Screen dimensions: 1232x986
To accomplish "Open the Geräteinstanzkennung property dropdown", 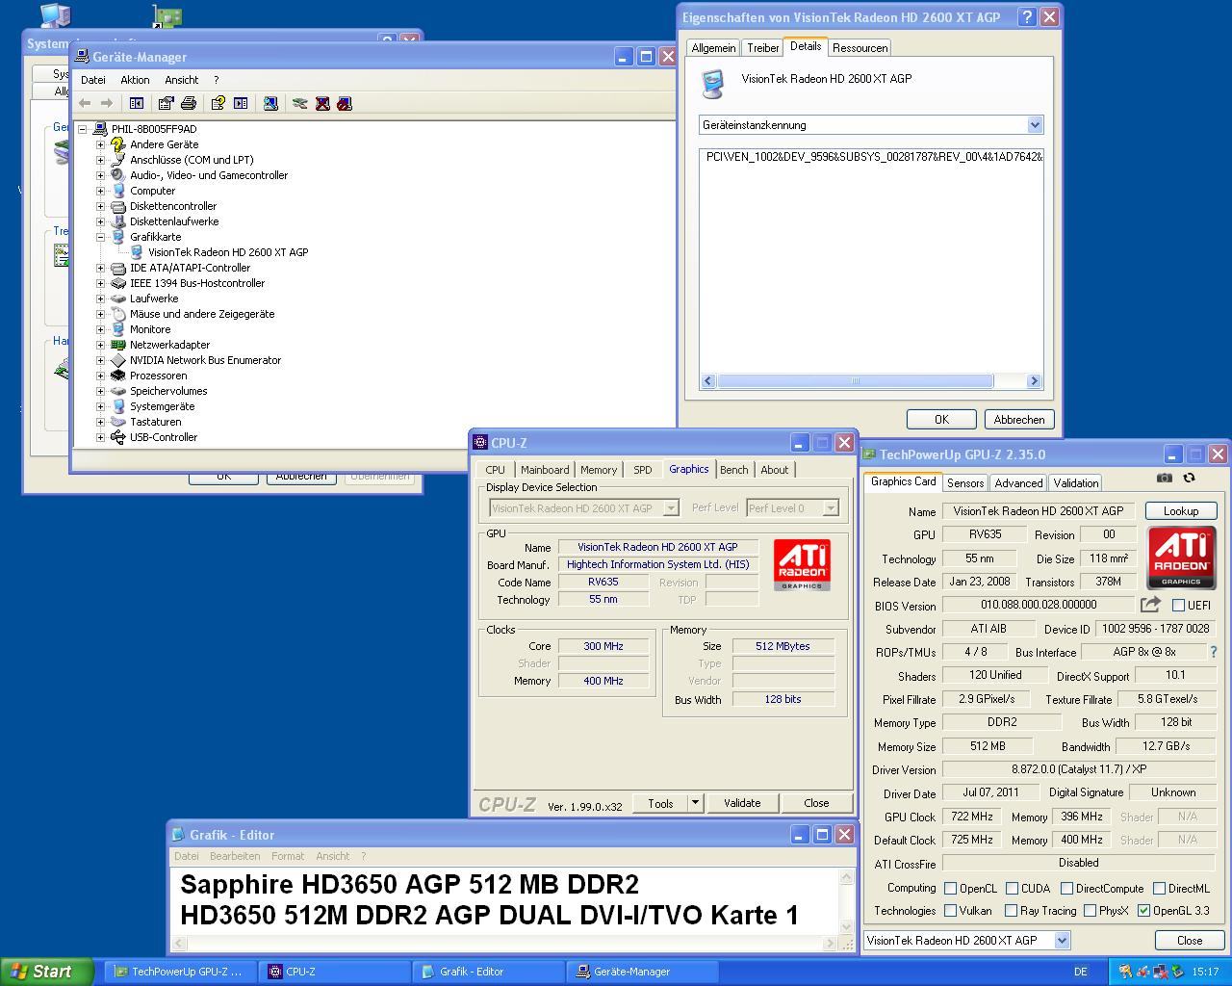I will [x=1035, y=125].
